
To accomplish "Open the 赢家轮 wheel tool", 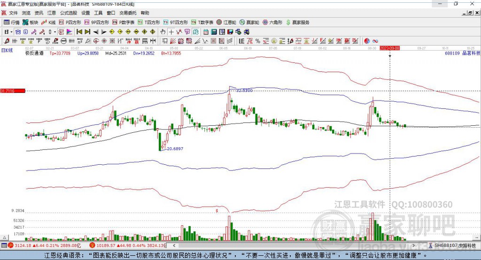I will pyautogui.click(x=249, y=23).
